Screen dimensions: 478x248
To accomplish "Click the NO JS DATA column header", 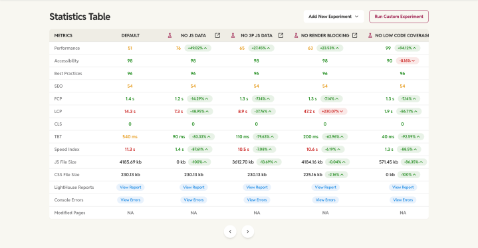I will click(x=193, y=36).
